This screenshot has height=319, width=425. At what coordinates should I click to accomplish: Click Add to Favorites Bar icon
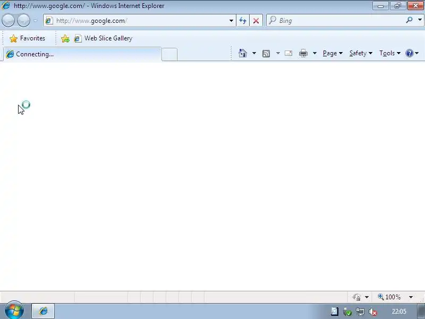click(65, 38)
